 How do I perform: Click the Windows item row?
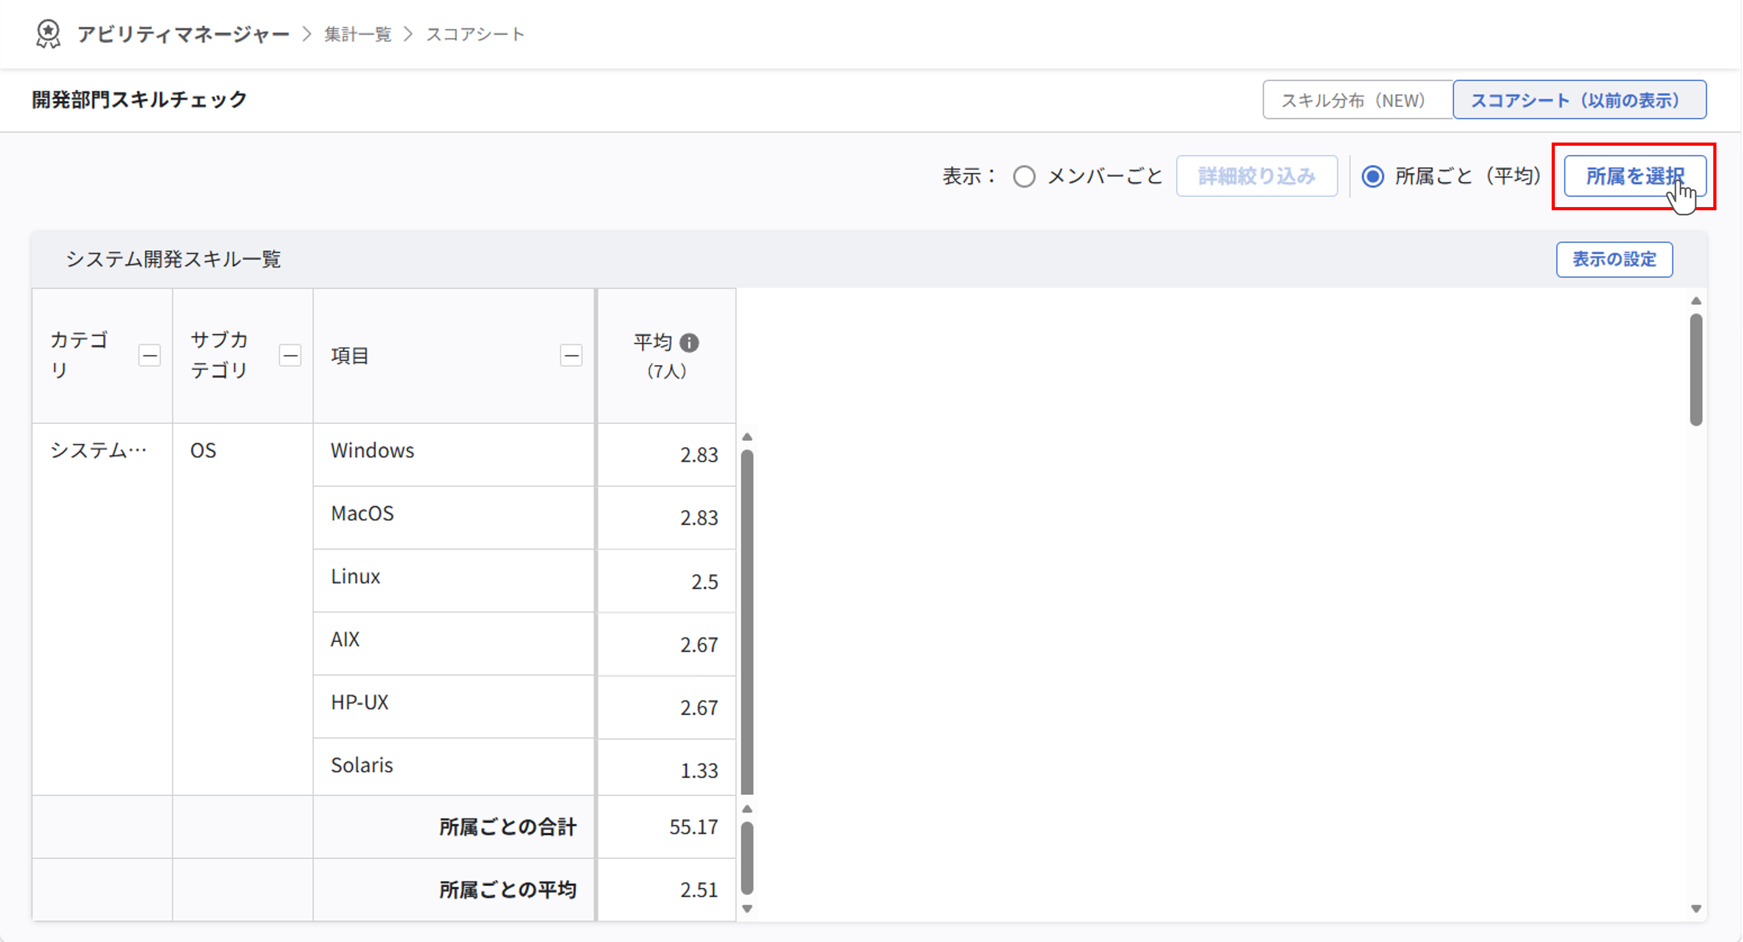453,455
